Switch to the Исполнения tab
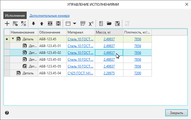This screenshot has width=191, height=120. pyautogui.click(x=15, y=16)
